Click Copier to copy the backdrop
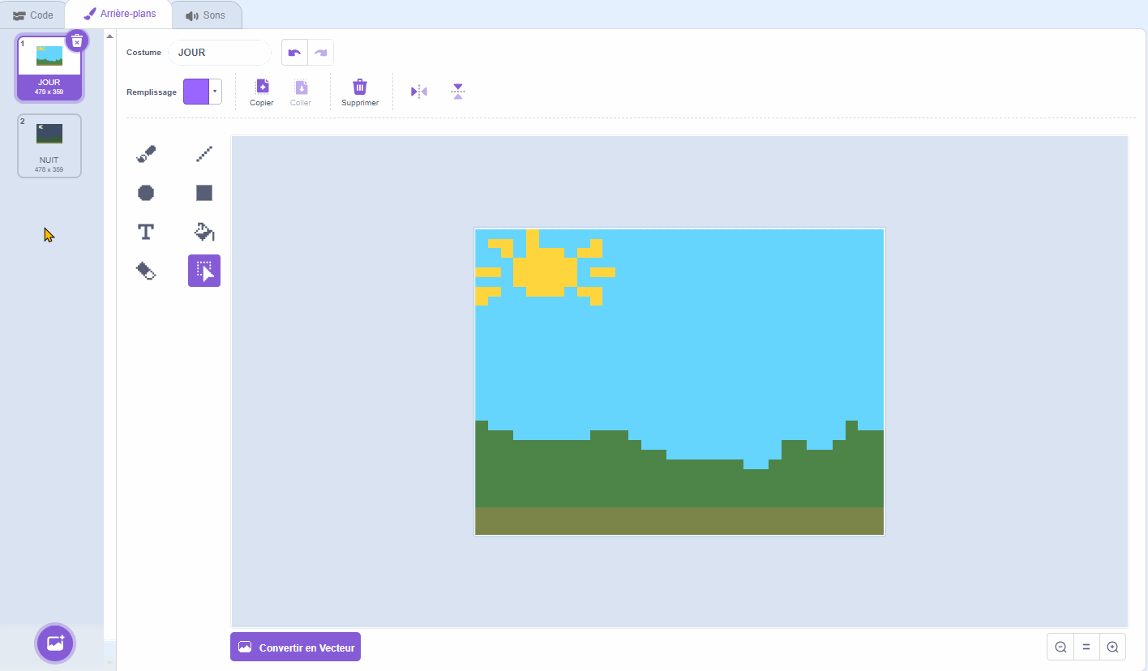The width and height of the screenshot is (1148, 671). pyautogui.click(x=261, y=91)
